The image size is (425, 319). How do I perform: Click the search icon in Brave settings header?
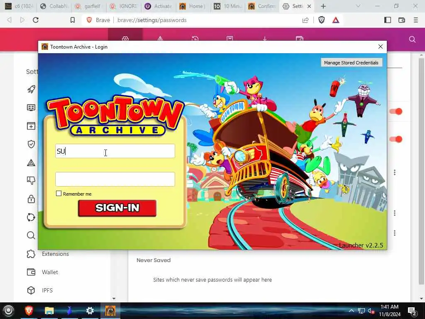tap(412, 39)
